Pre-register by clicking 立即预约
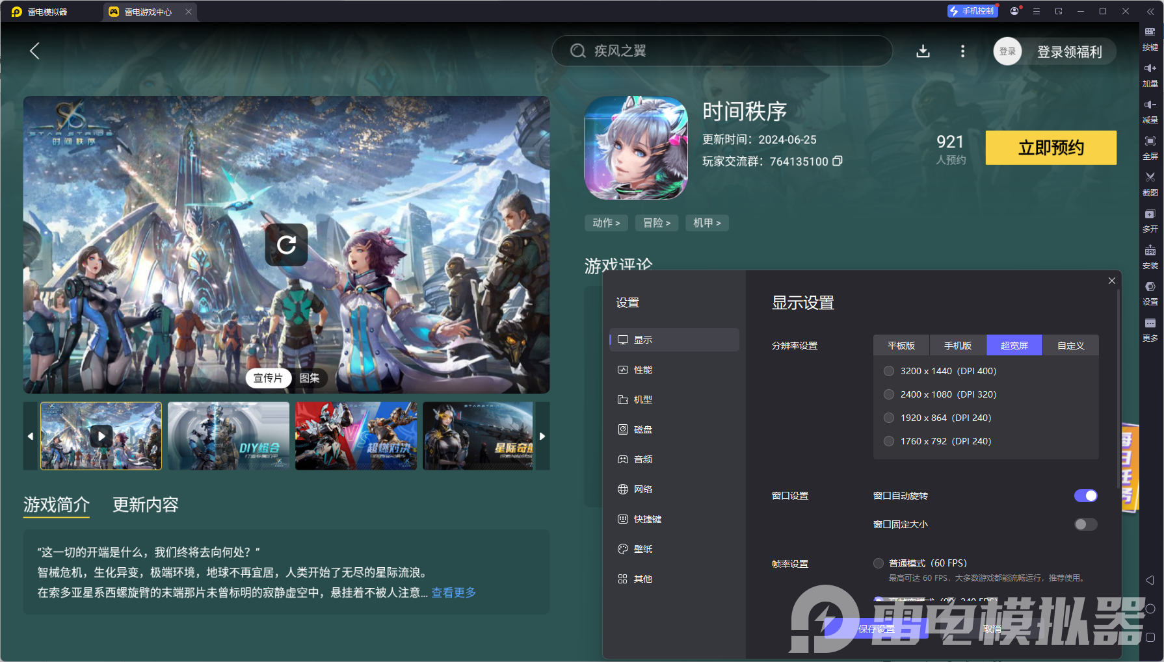The height and width of the screenshot is (662, 1164). click(1051, 147)
